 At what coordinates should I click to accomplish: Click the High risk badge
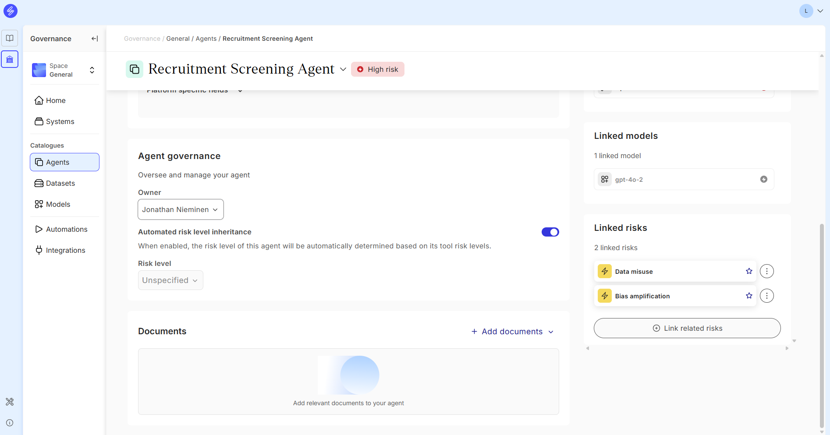click(x=377, y=69)
